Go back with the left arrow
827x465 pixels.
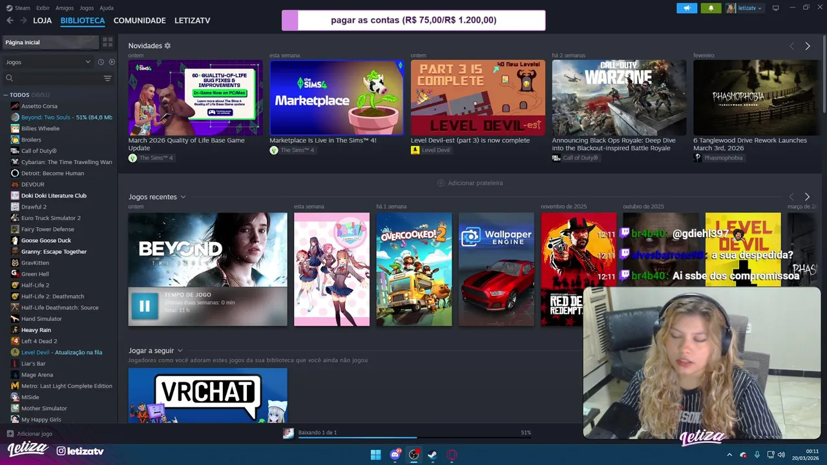10,21
